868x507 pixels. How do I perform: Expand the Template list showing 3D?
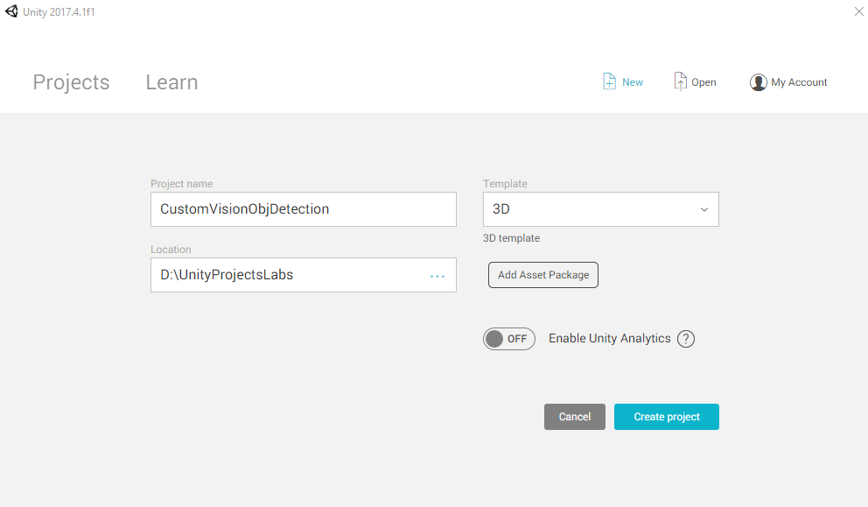click(x=600, y=208)
